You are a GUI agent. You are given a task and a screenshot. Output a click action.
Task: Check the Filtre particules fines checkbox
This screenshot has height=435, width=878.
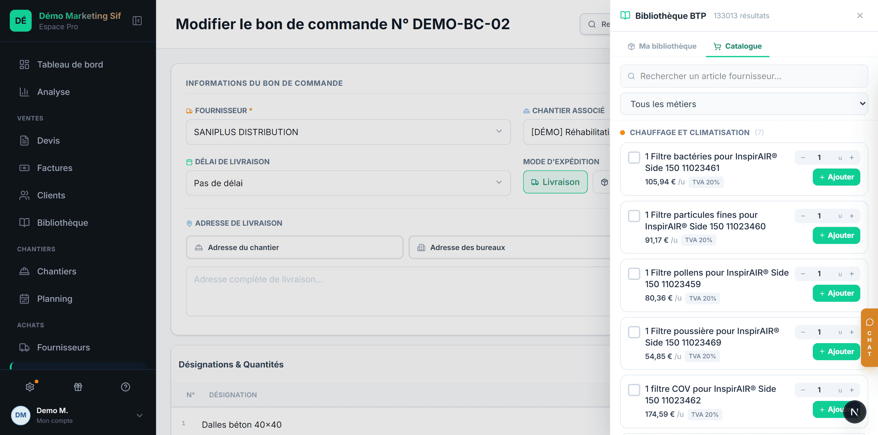click(x=634, y=216)
